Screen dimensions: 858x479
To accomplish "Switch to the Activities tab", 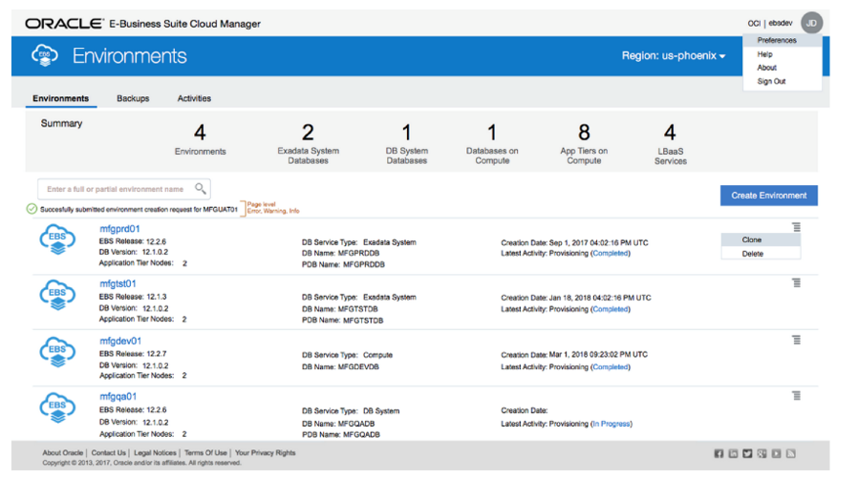I will (194, 98).
